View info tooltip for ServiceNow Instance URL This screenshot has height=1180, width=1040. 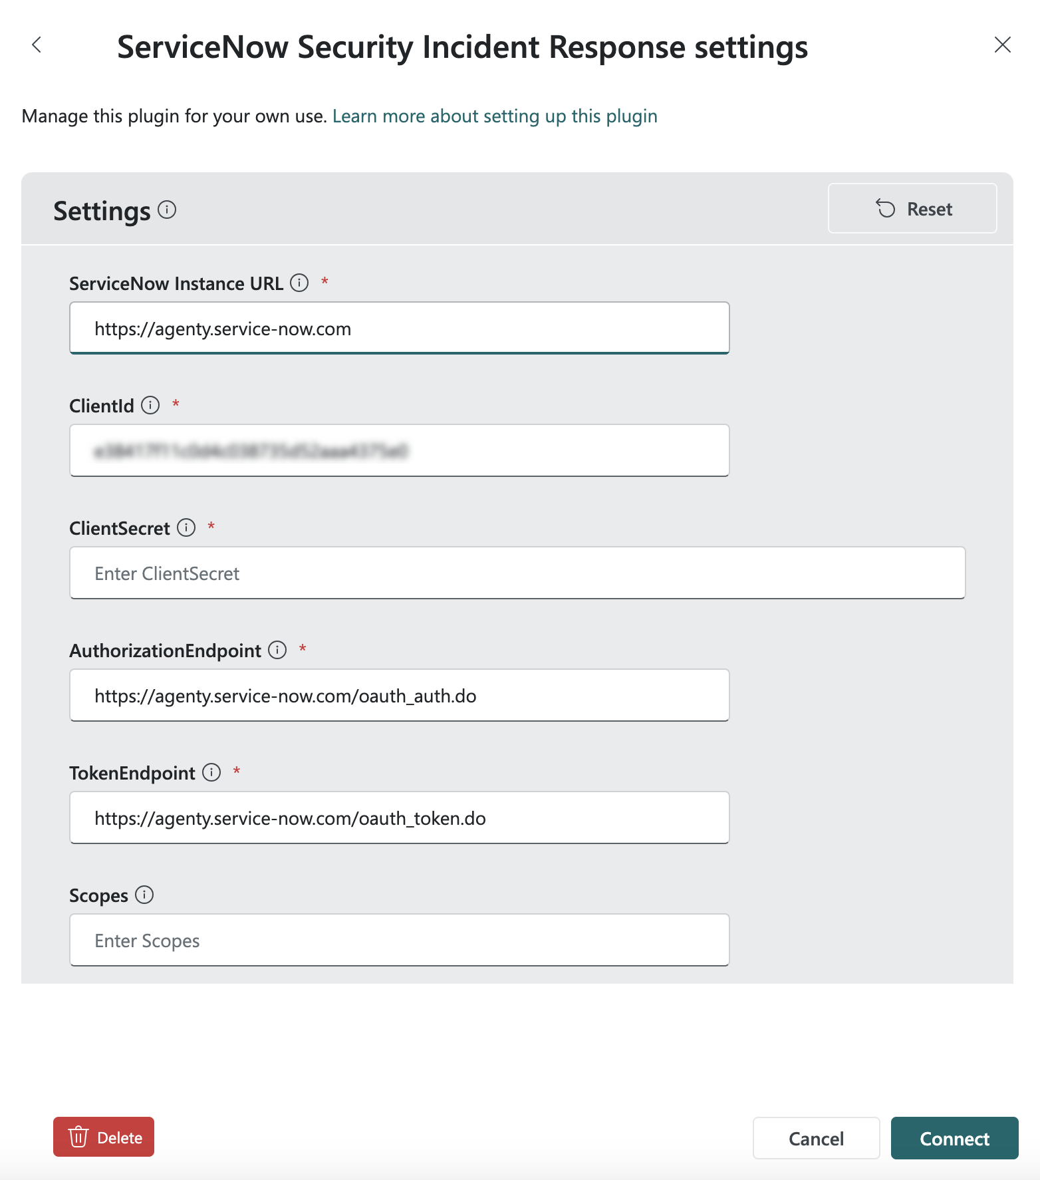tap(300, 283)
